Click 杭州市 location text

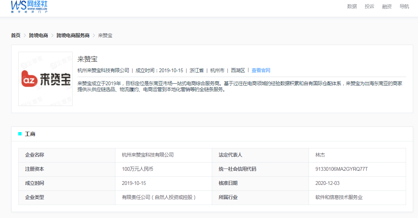217,70
